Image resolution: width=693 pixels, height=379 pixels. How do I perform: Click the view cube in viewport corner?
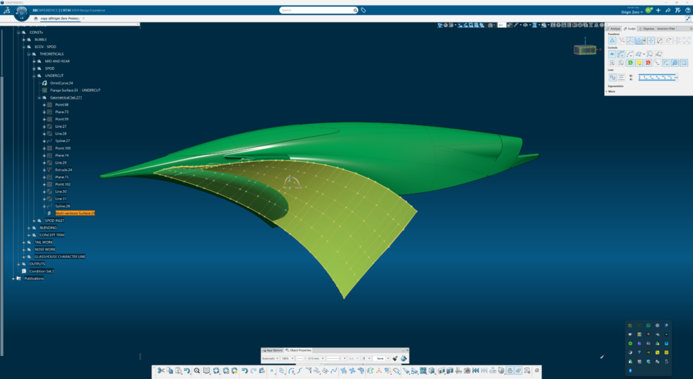click(x=585, y=49)
